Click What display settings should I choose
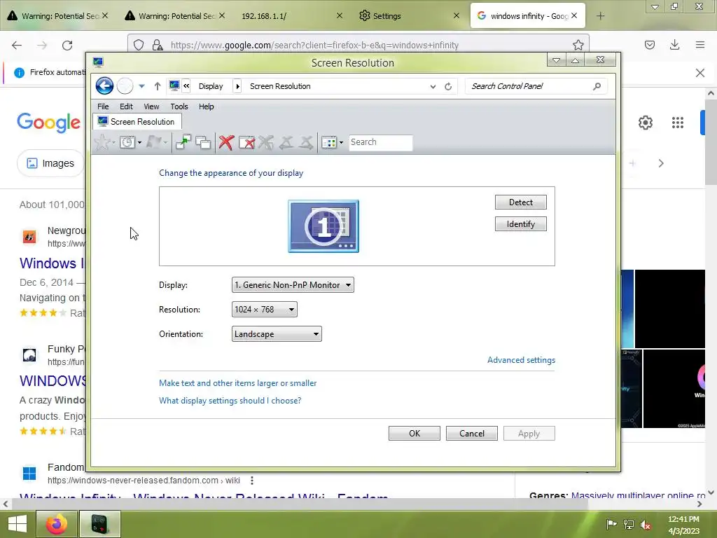 (230, 400)
